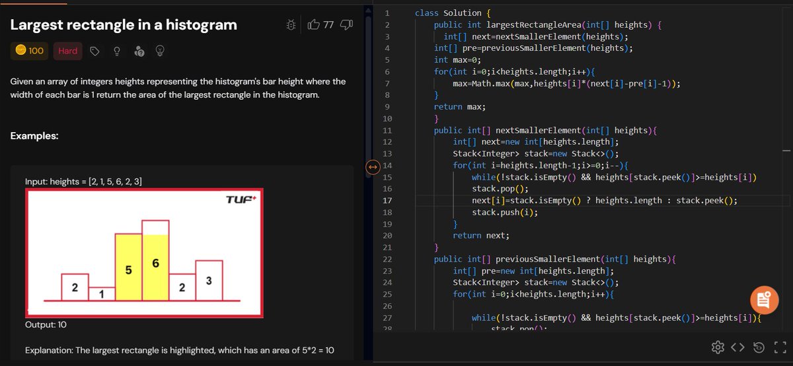Click line number 1 in the editor
Viewport: 793px width, 366px height.
pyautogui.click(x=387, y=13)
